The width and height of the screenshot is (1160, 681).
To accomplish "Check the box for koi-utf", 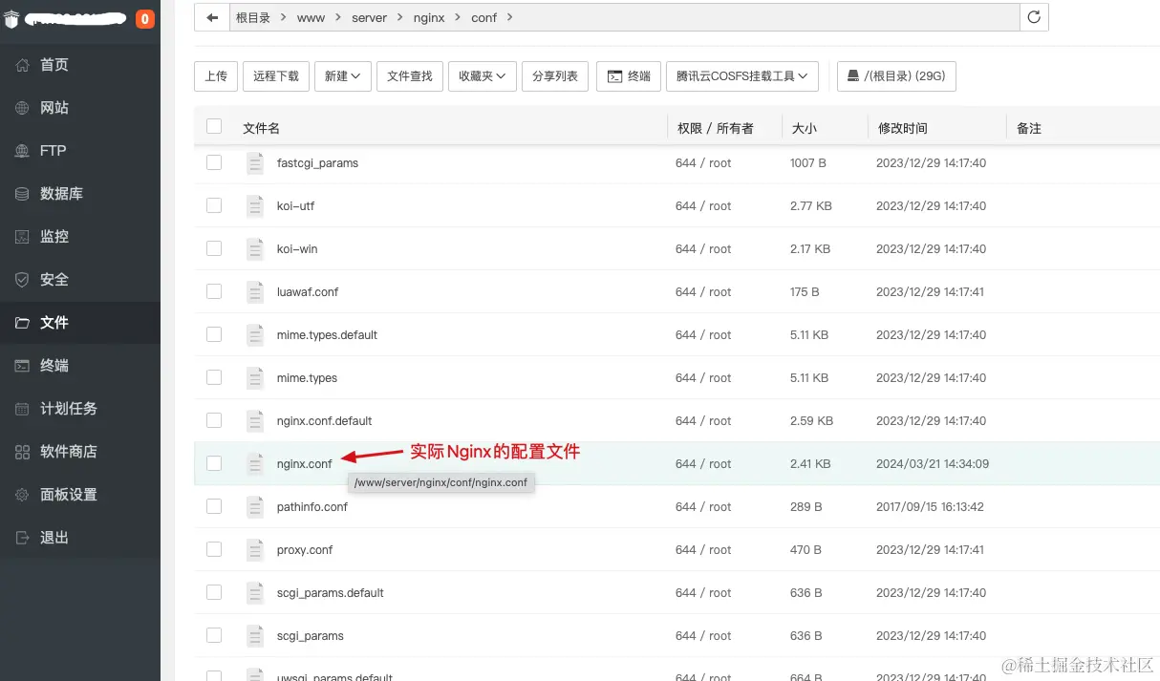I will [214, 205].
